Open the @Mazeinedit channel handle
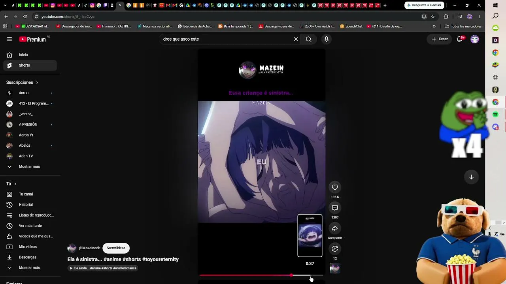Screen dimensions: 506x284 [90, 248]
